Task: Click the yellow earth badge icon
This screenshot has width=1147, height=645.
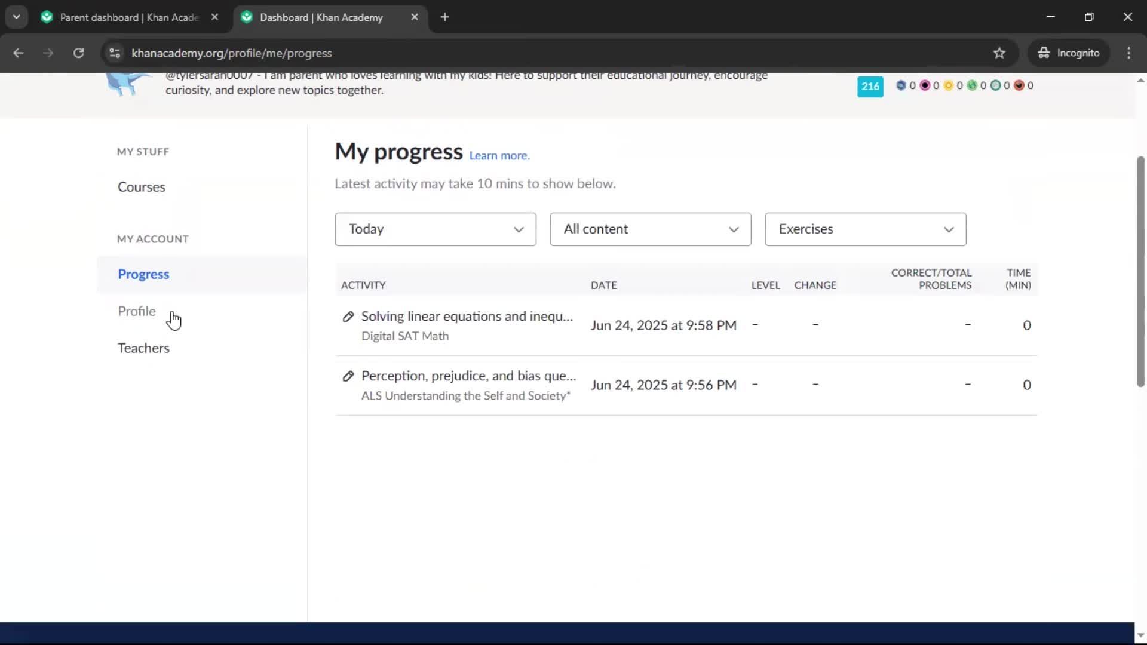Action: (x=948, y=85)
